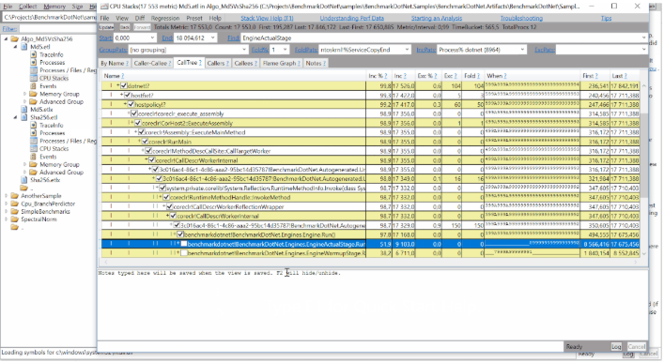Open Understanding Perf Data link

pos(351,18)
